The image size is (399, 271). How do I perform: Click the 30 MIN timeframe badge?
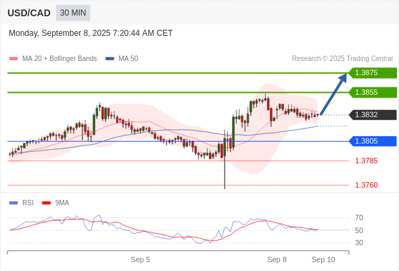point(73,13)
